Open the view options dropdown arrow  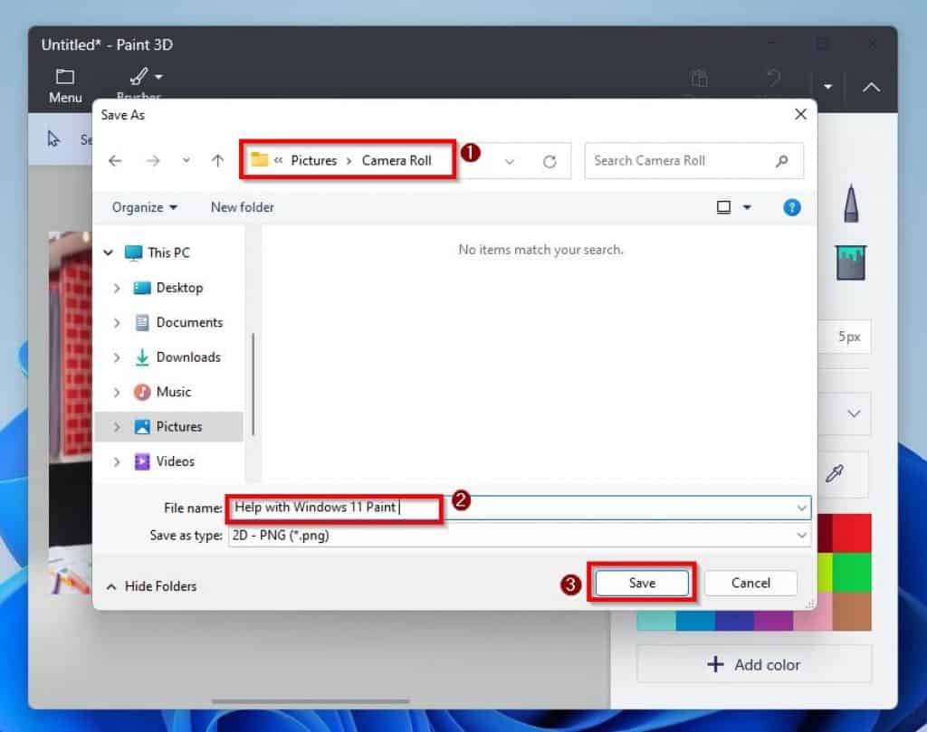tap(747, 207)
